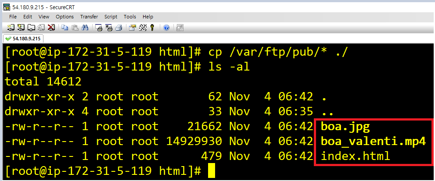
Task: Click the Connect in Tab folder icon
Action: coord(31,28)
